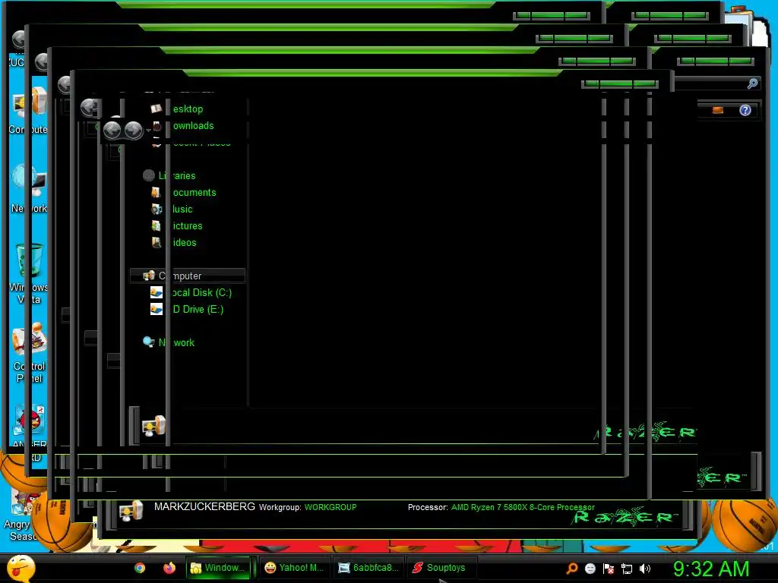The width and height of the screenshot is (778, 583).
Task: Click the orange preview pane icon
Action: pos(718,110)
